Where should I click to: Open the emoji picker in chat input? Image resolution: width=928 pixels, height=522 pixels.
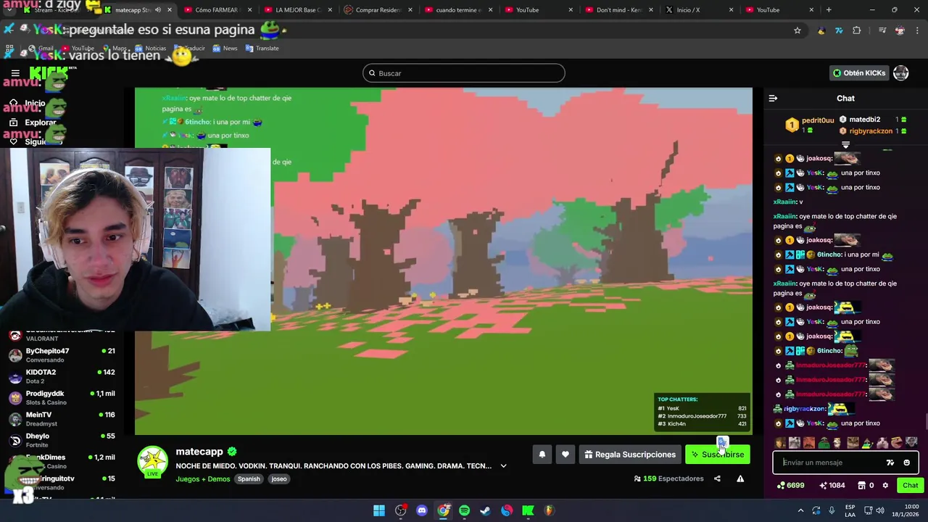(x=906, y=463)
